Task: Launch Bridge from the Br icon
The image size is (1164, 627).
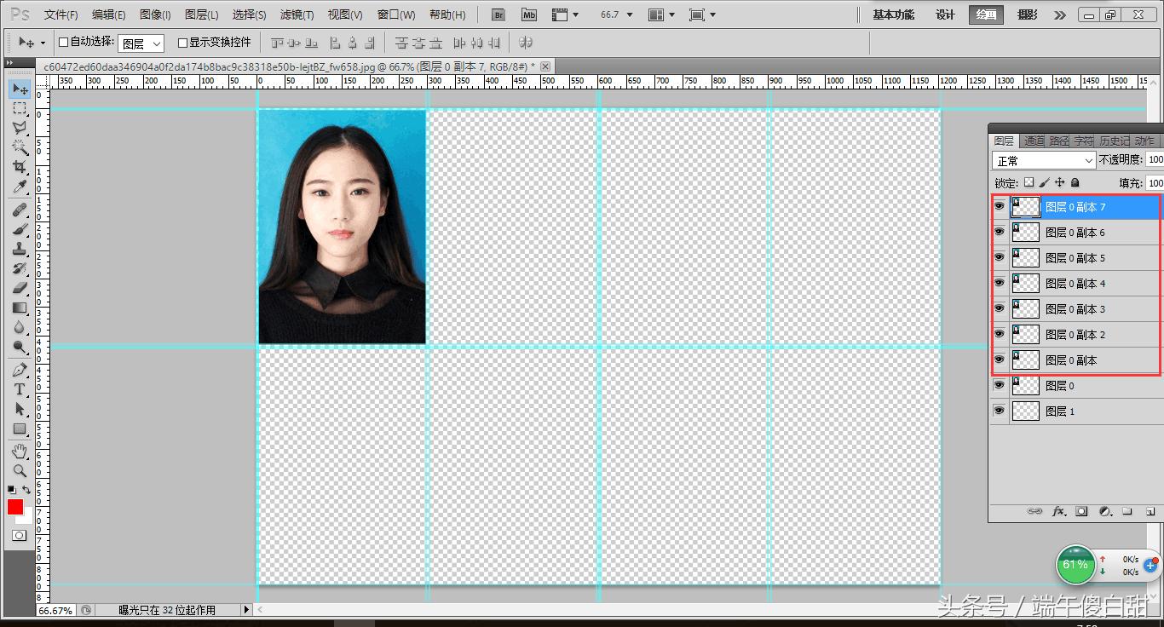Action: 500,14
